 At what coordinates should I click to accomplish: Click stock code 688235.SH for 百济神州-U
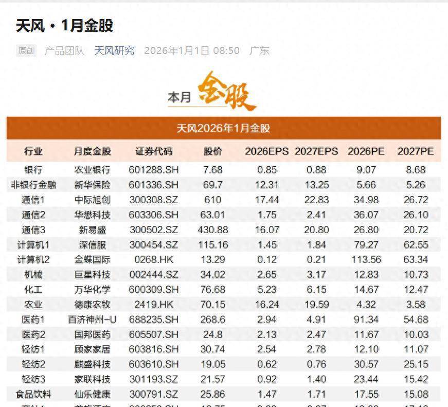[x=154, y=320]
